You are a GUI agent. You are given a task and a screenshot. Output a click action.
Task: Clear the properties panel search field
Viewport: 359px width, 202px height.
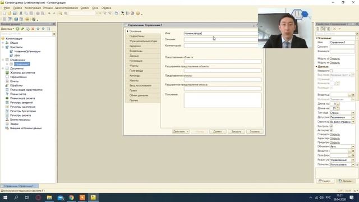point(357,34)
